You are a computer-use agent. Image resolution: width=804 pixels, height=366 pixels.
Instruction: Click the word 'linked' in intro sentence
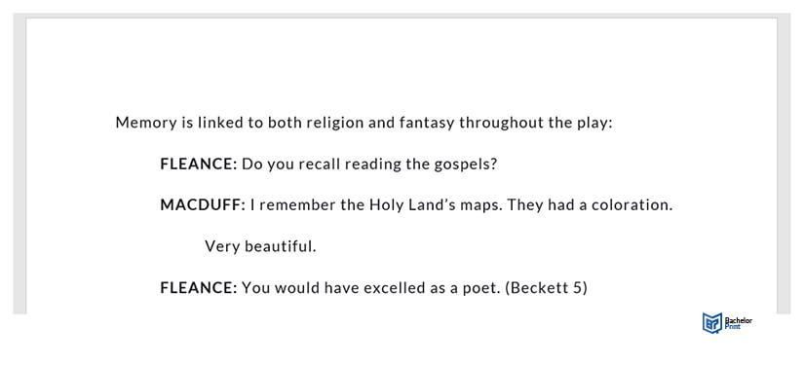[x=220, y=123]
